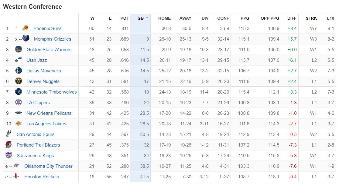Open the Dallas Mavericks team link
This screenshot has width=339, height=185.
[44, 71]
